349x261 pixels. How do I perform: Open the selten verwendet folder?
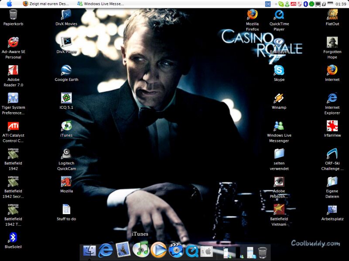click(279, 154)
